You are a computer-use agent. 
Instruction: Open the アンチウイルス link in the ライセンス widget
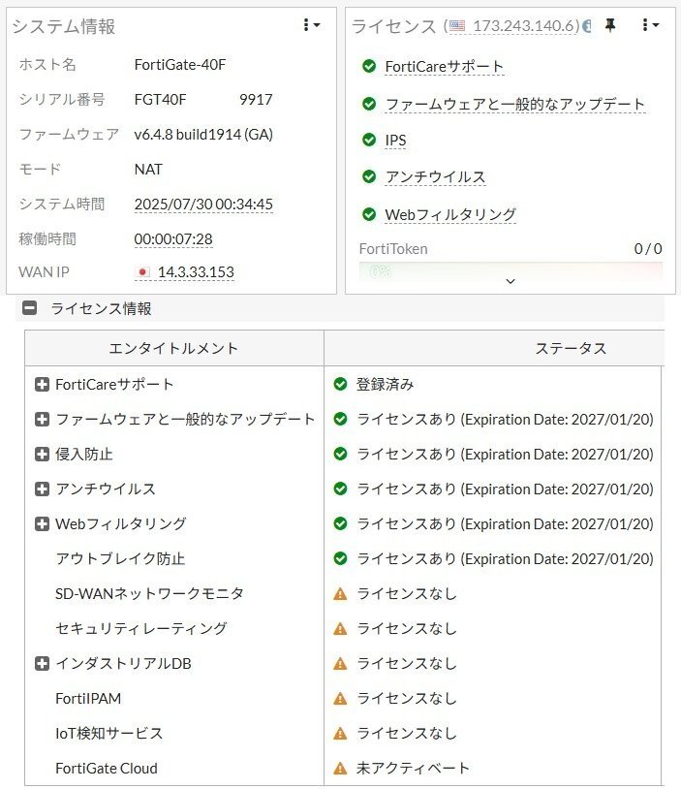(x=435, y=176)
